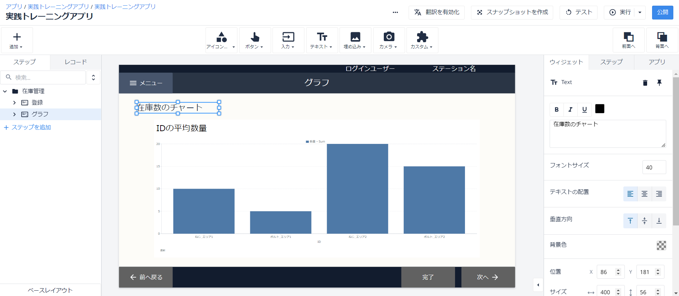Screen dimensions: 679x296
Task: Toggle underline formatting
Action: pyautogui.click(x=584, y=110)
